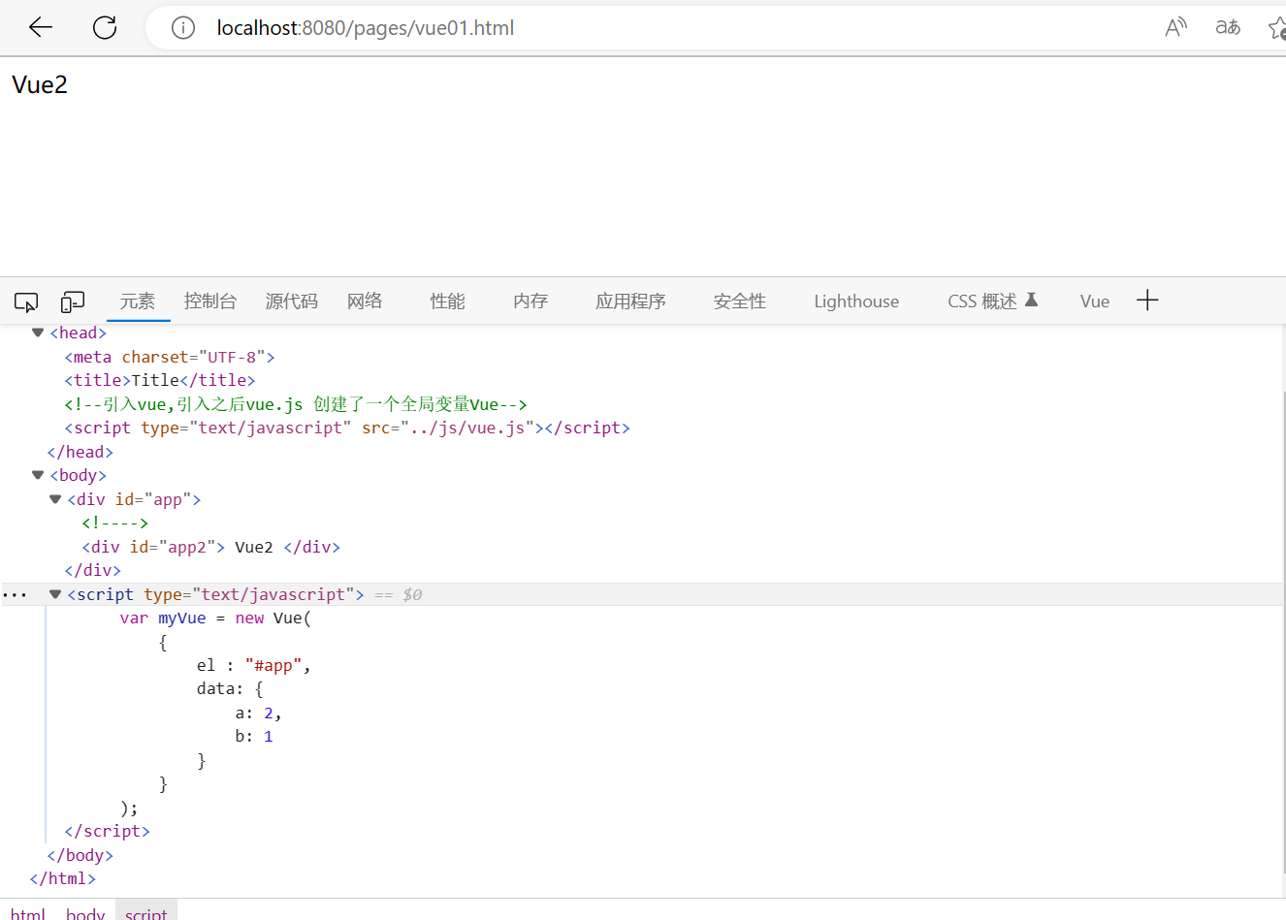
Task: Click the experimental flask icon on CSS 概述
Action: coord(1031,301)
